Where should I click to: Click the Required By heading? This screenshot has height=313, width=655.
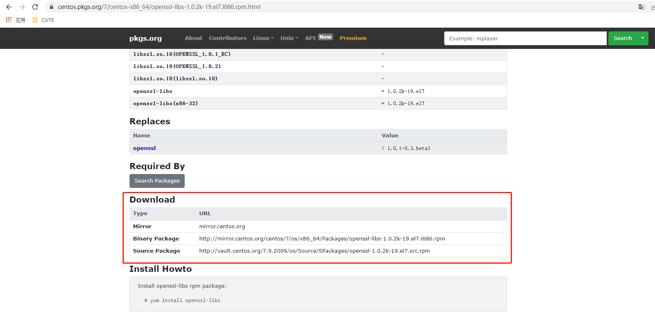coord(157,166)
